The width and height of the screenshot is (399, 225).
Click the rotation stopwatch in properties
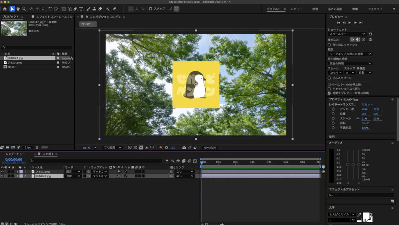click(333, 123)
